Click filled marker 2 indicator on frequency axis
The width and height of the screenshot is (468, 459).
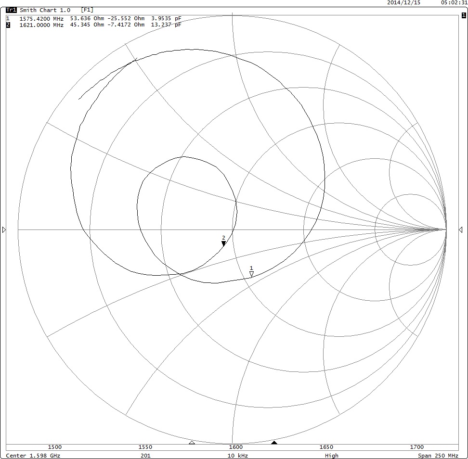[x=274, y=442]
